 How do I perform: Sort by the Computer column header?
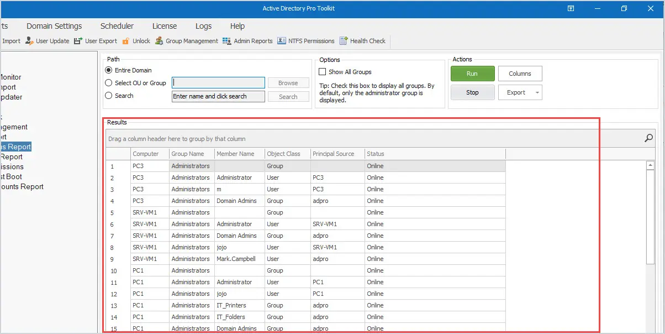tap(150, 154)
